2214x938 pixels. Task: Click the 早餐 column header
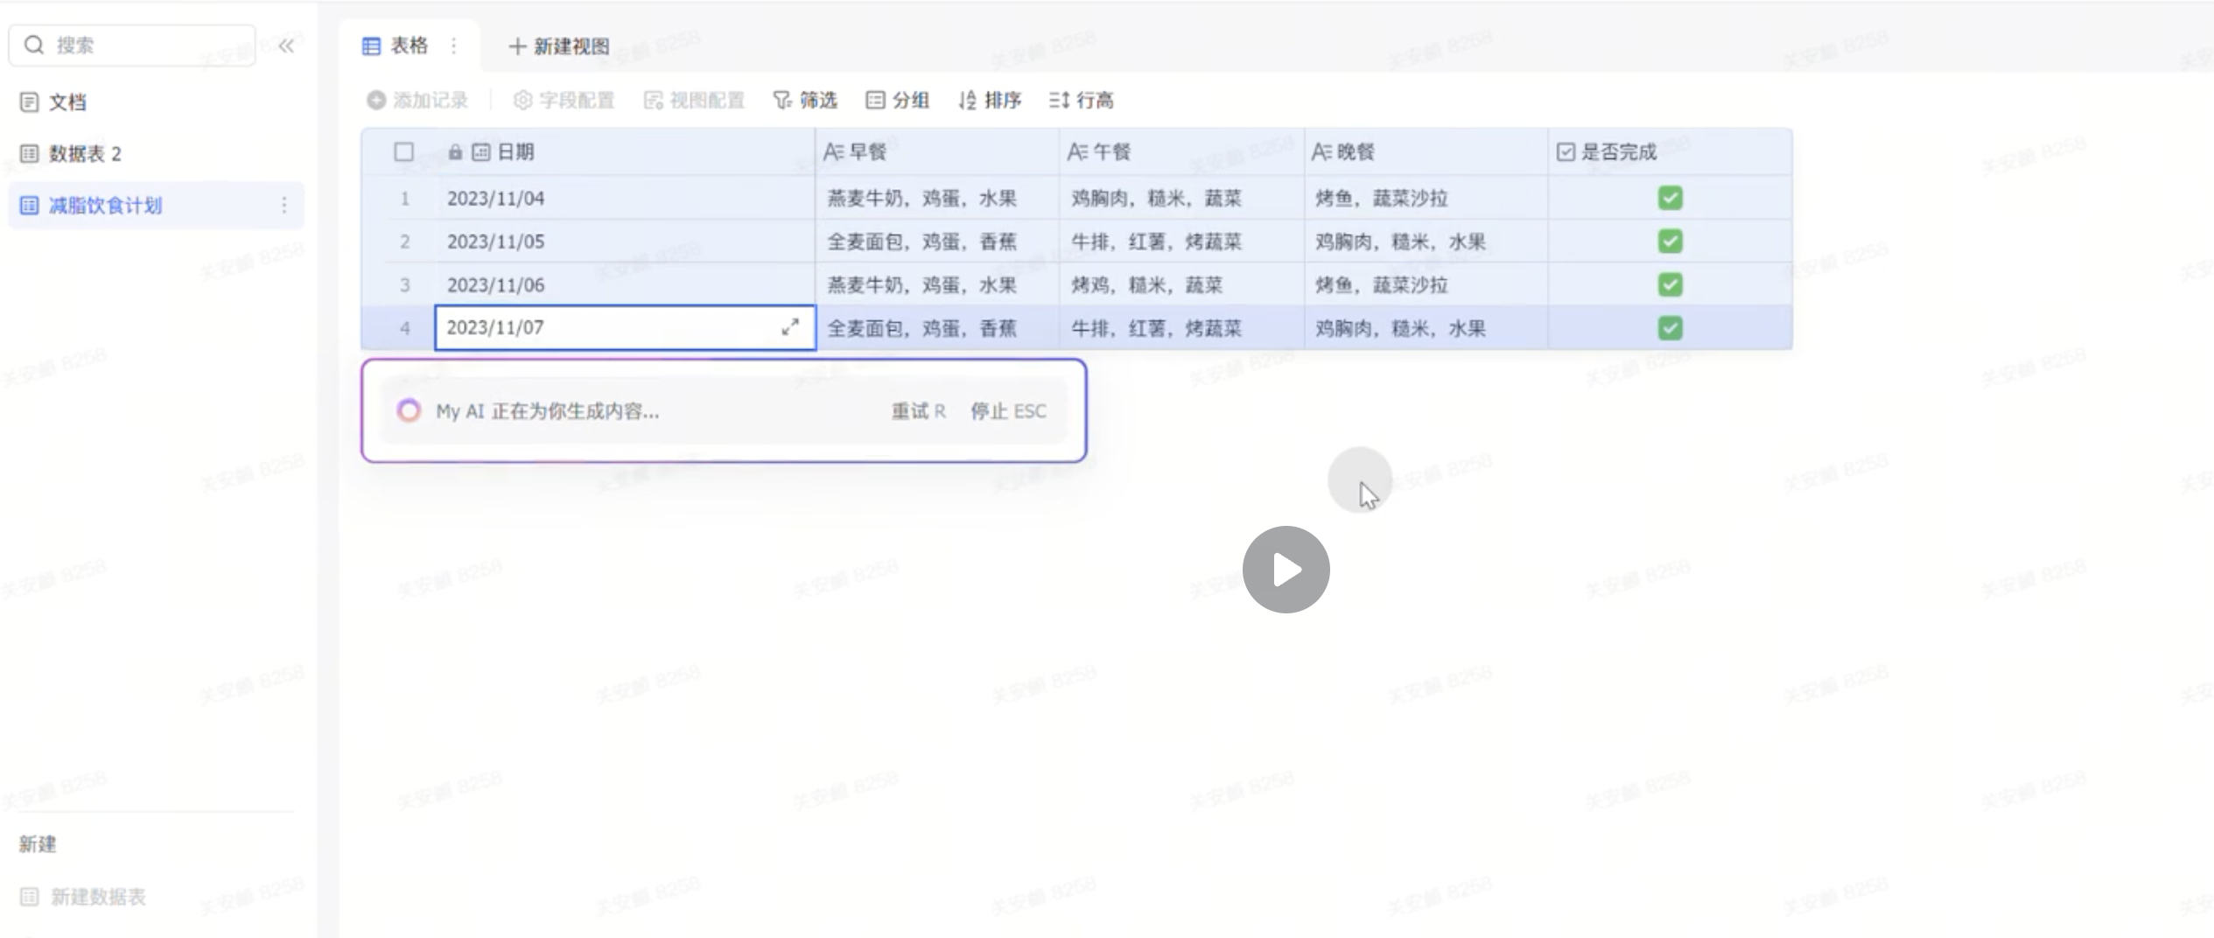click(x=937, y=151)
